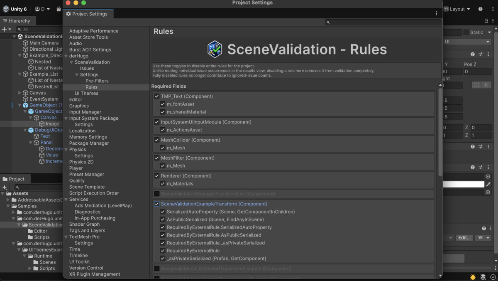
Task: Uncheck the RequiredByExternalRule checkbox
Action: [x=163, y=251]
